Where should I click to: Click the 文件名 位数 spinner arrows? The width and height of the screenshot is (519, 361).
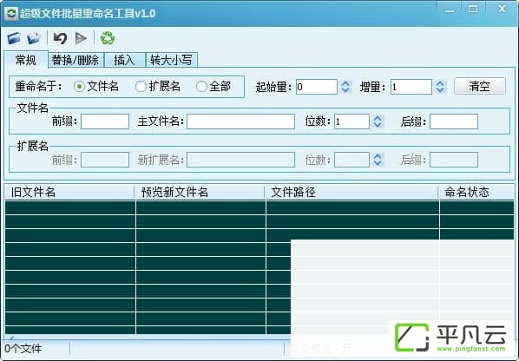(x=378, y=121)
